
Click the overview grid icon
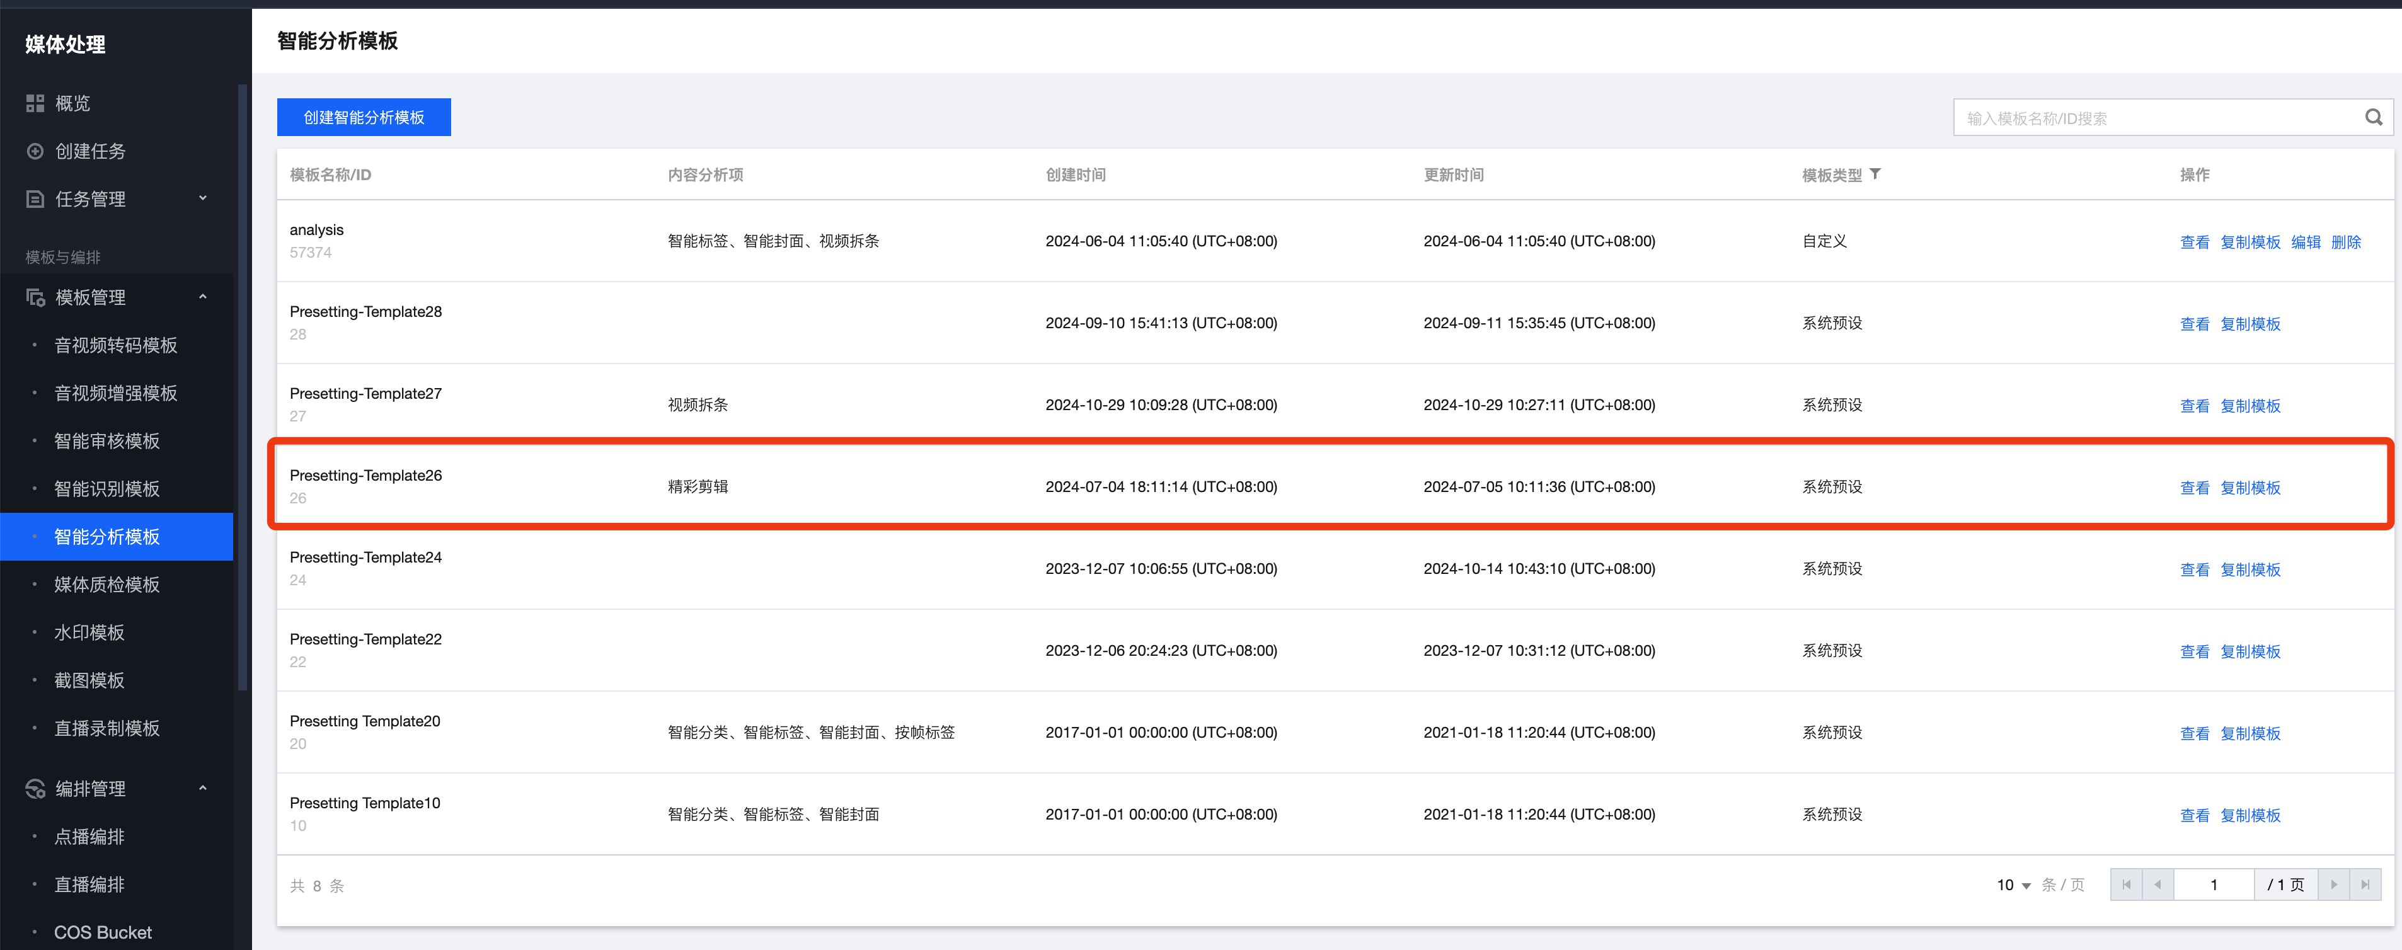35,103
